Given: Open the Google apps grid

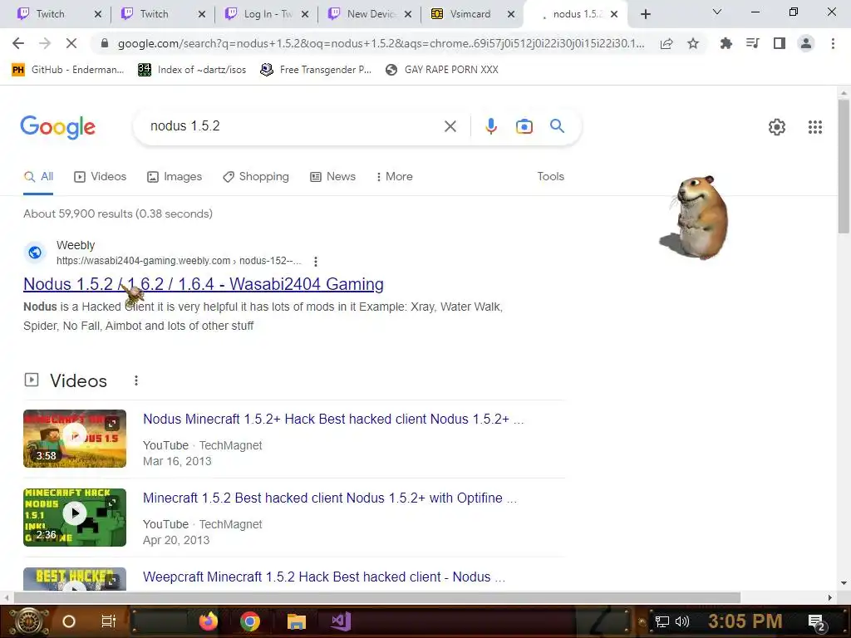Looking at the screenshot, I should [x=814, y=127].
